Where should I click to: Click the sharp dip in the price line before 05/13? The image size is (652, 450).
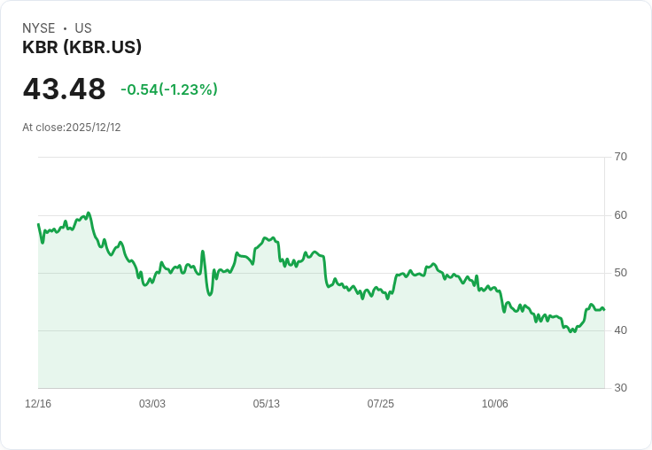[x=210, y=294]
